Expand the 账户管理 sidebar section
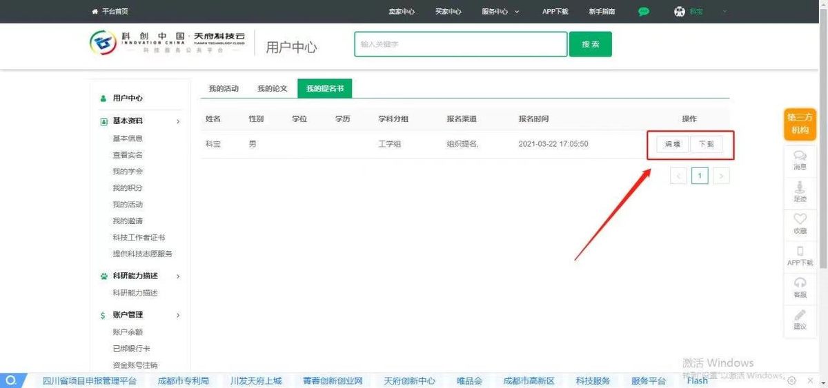Screen dimensions: 828x388 (x=178, y=315)
